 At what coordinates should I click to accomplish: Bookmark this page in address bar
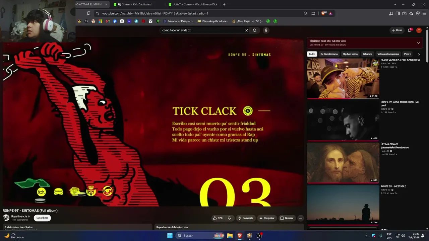pos(88,13)
